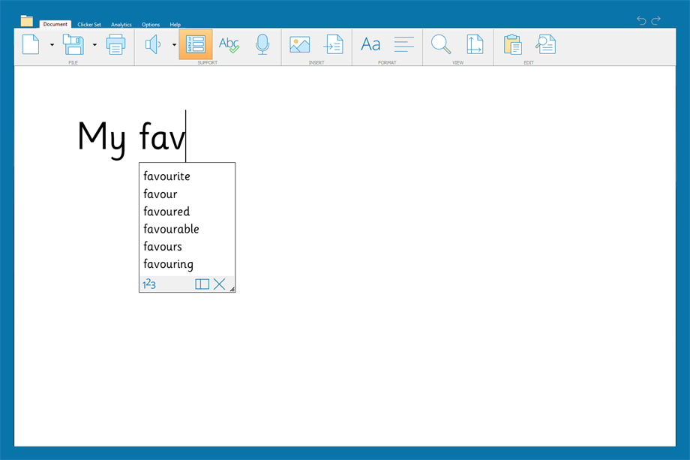
Task: Print the current document
Action: 116,44
